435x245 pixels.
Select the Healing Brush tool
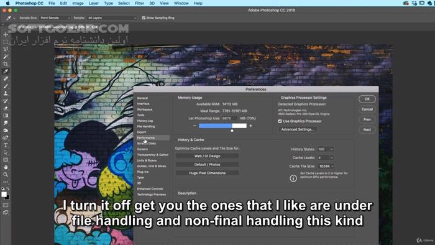click(x=6, y=79)
